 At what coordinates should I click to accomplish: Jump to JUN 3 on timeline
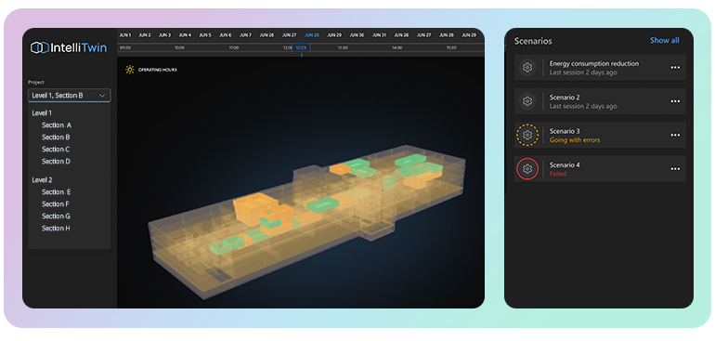(x=164, y=34)
